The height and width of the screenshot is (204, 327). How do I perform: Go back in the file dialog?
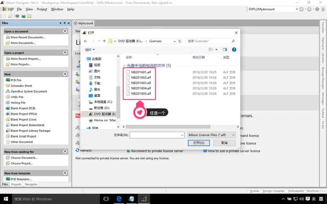tap(86, 41)
